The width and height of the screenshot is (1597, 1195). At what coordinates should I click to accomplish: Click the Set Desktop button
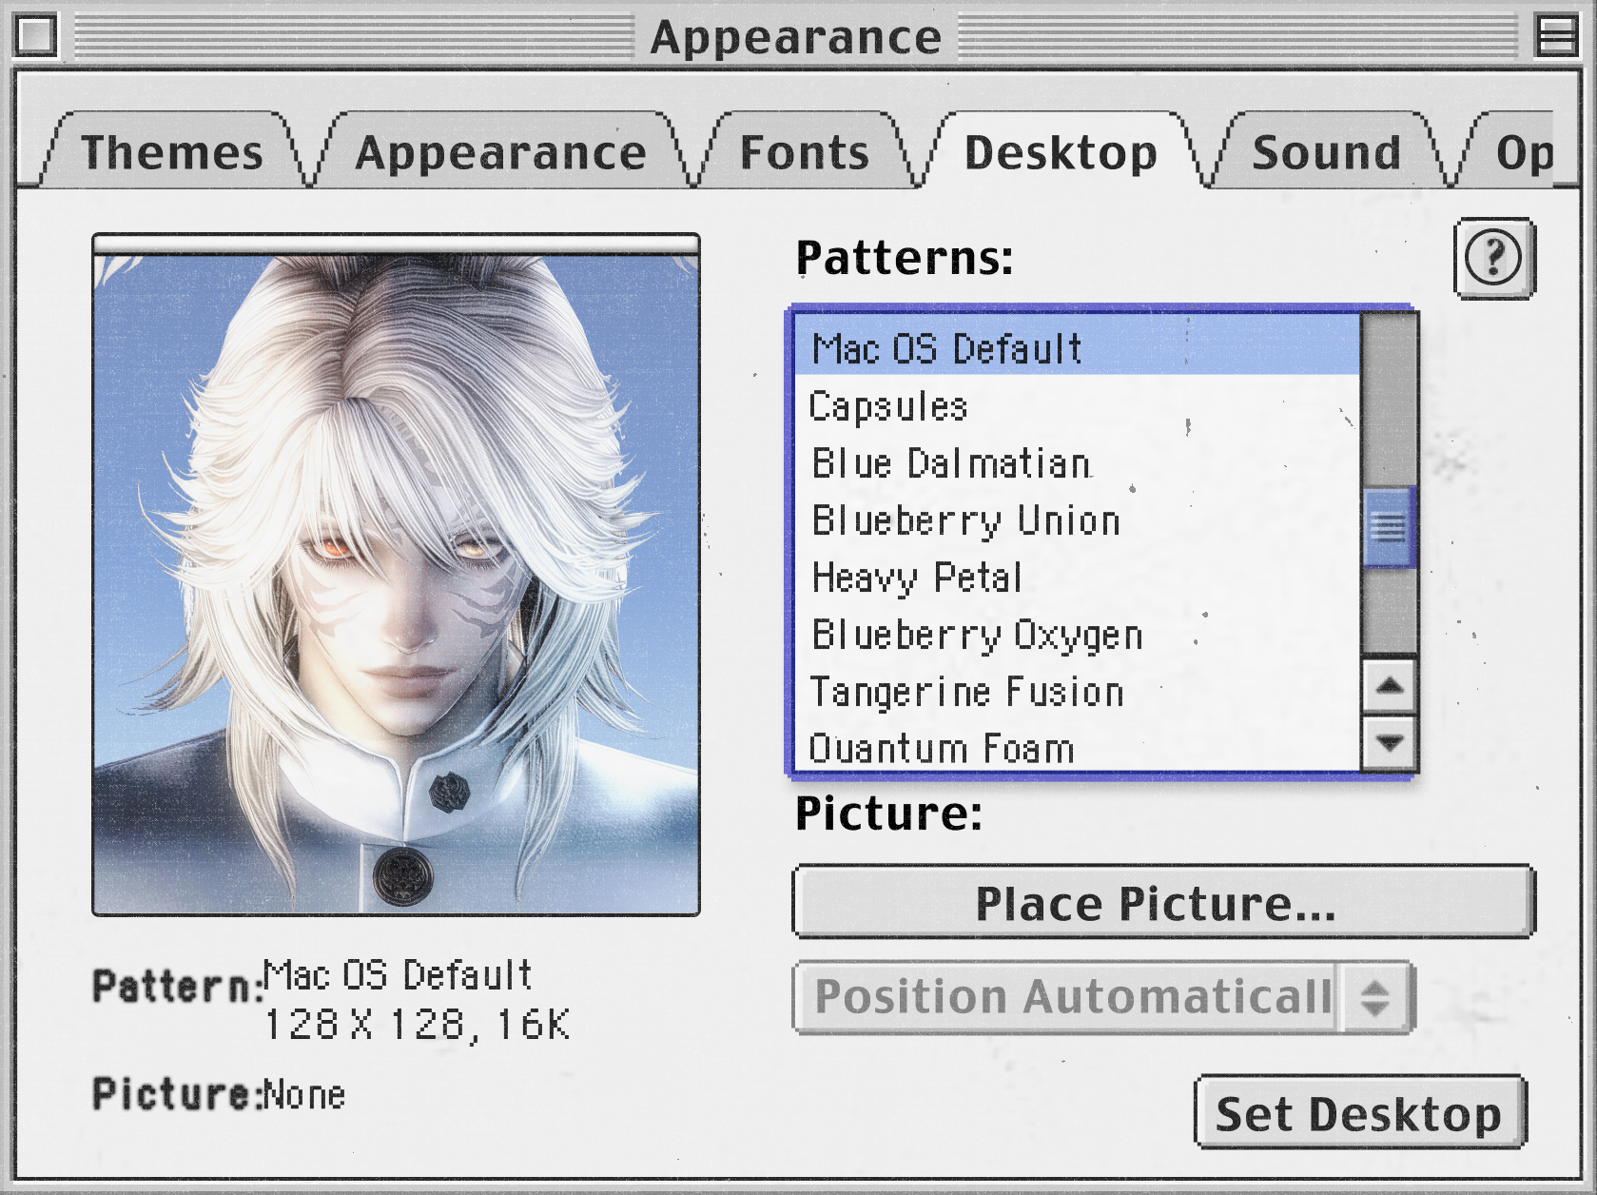click(x=1360, y=1112)
